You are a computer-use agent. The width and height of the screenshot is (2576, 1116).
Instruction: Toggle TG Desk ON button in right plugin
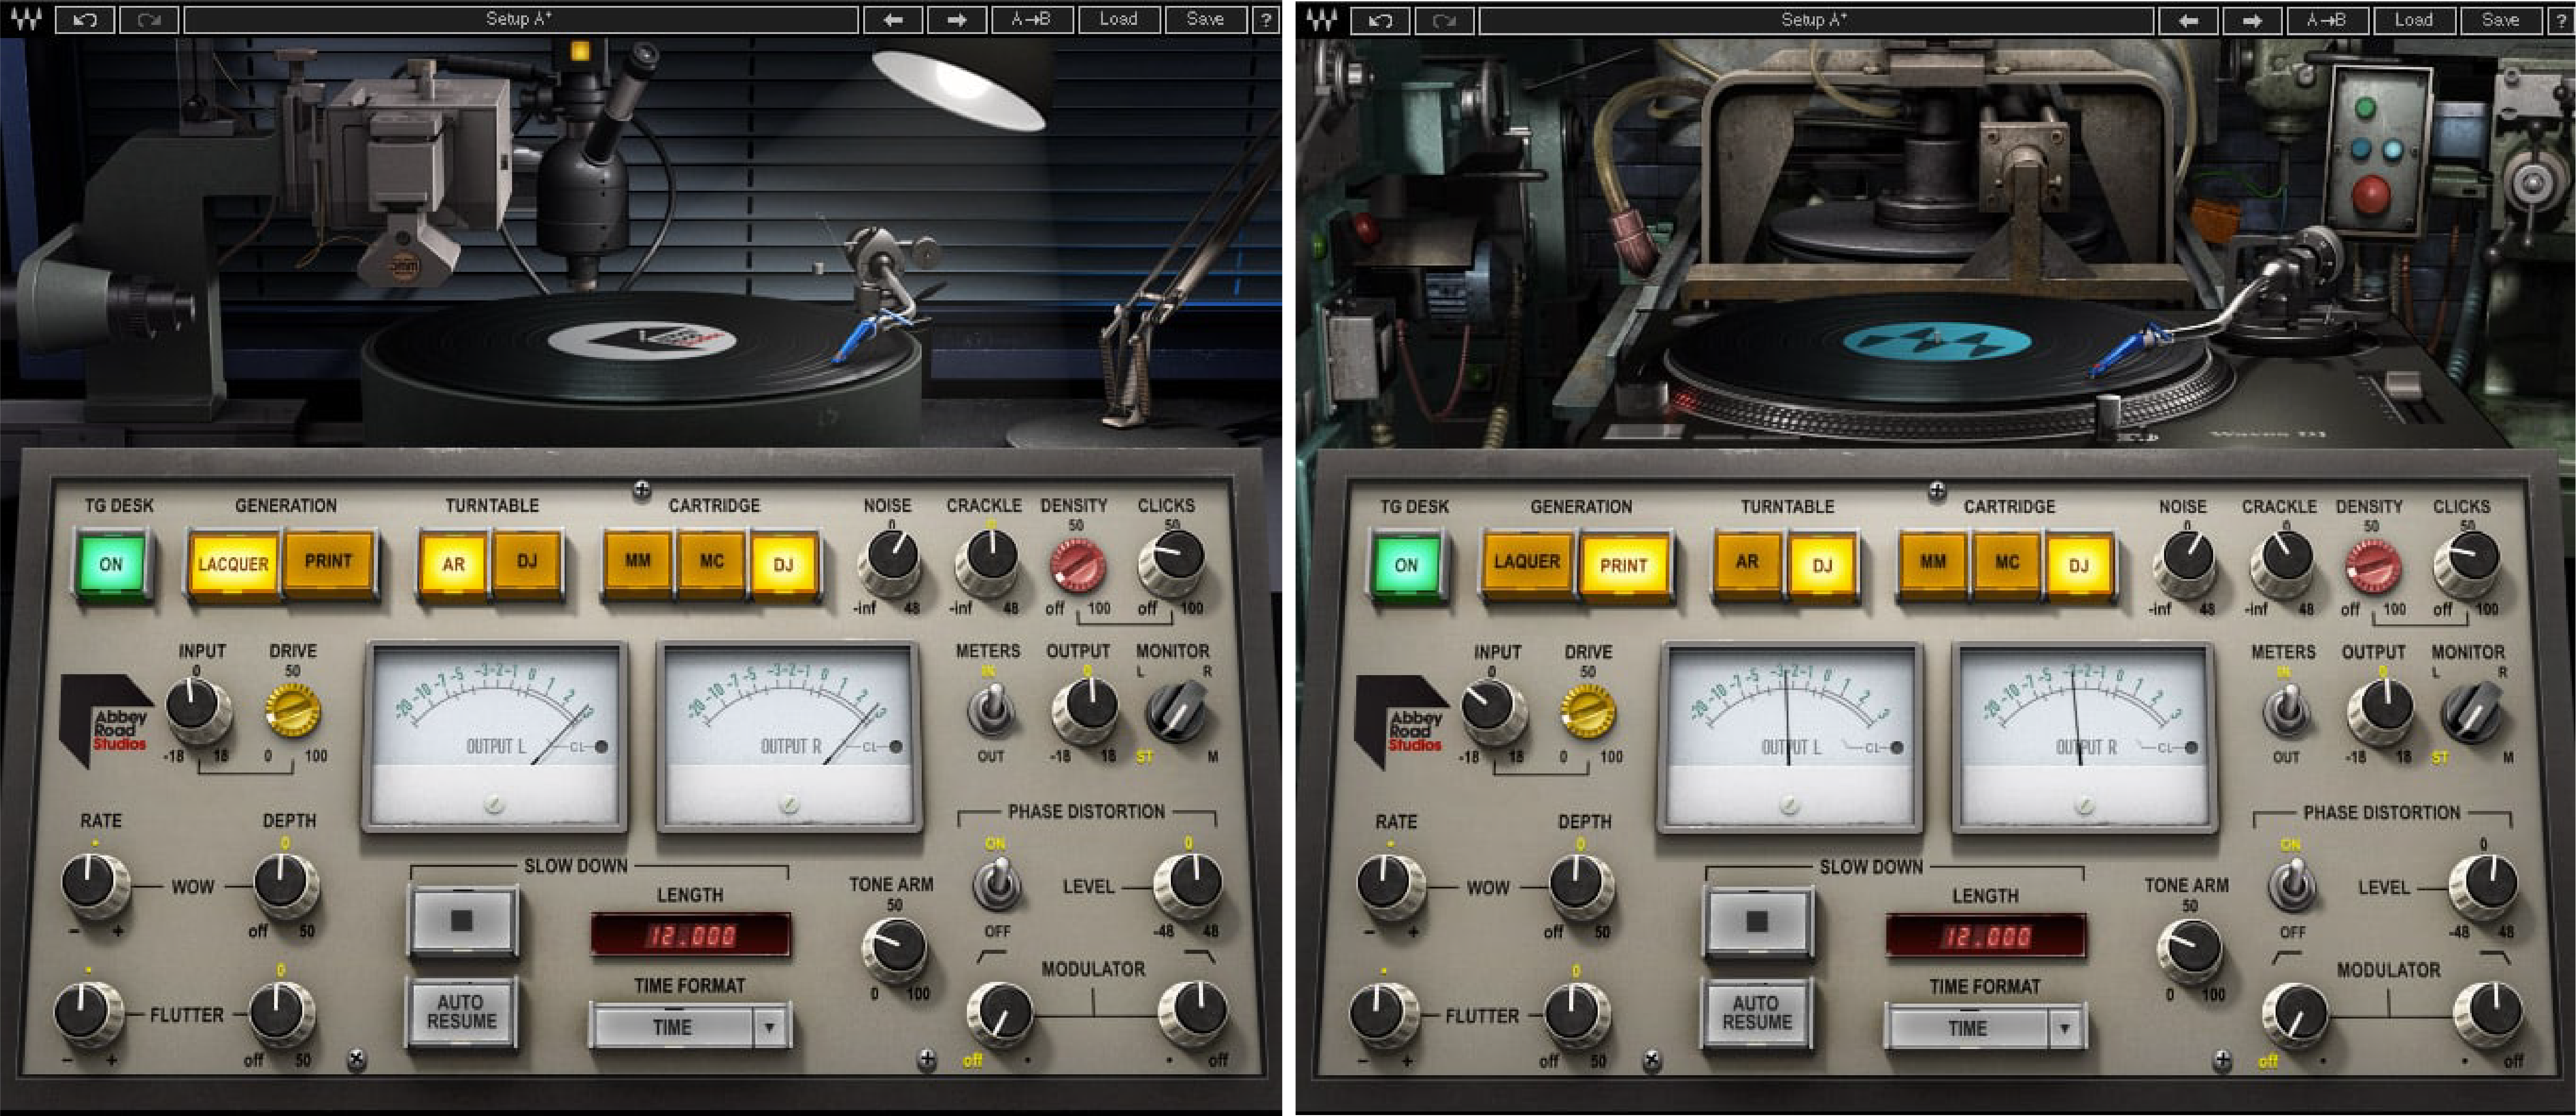(1406, 565)
